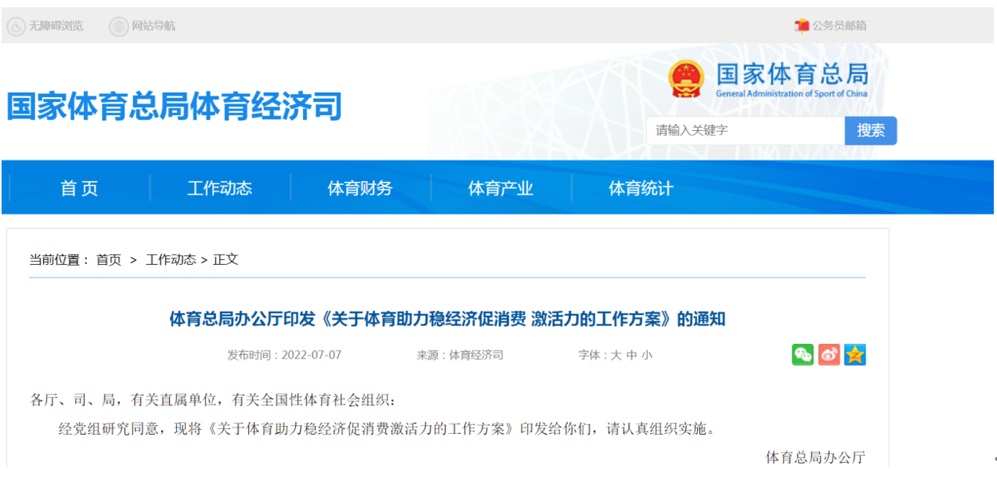This screenshot has width=997, height=477.
Task: Open 工作动态 nav tab
Action: [x=219, y=188]
